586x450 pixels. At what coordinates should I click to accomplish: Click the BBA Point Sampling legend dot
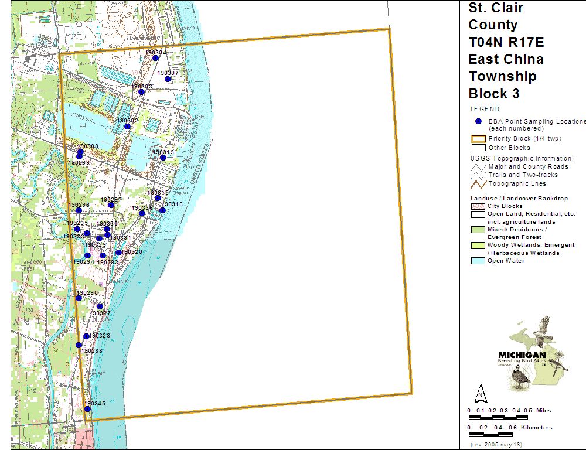point(478,121)
